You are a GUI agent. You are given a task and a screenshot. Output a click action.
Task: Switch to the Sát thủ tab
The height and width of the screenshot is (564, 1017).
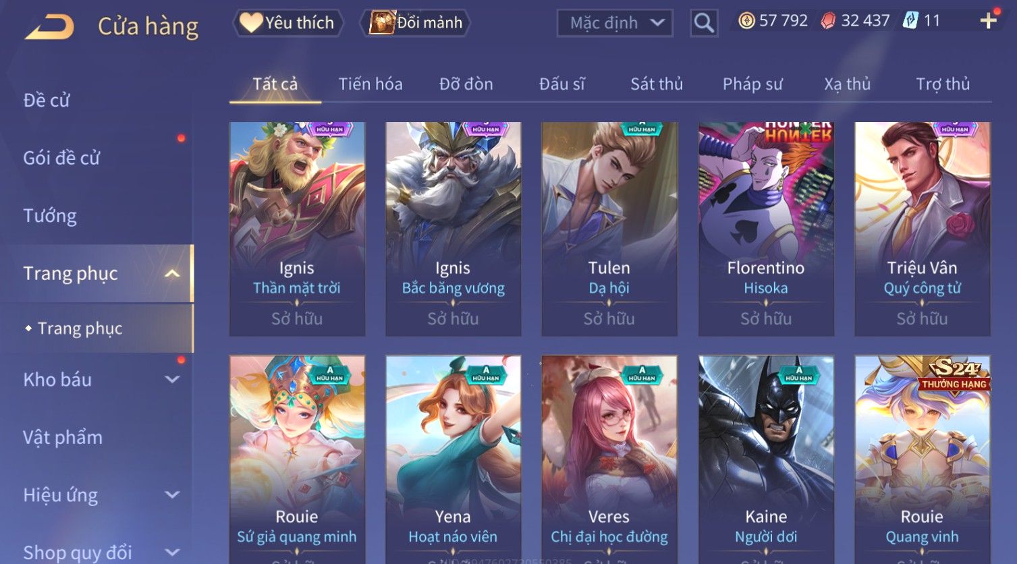[657, 84]
